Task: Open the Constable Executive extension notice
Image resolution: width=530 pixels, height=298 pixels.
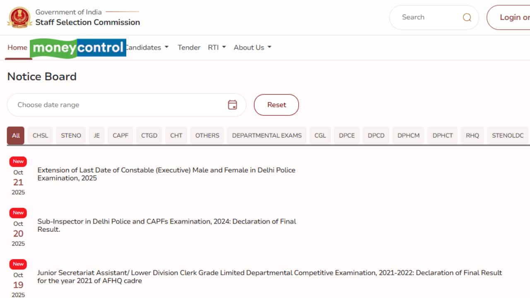Action: click(166, 174)
